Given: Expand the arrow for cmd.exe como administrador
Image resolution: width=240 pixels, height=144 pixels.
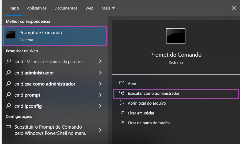Looking at the screenshot, I should click(100, 84).
